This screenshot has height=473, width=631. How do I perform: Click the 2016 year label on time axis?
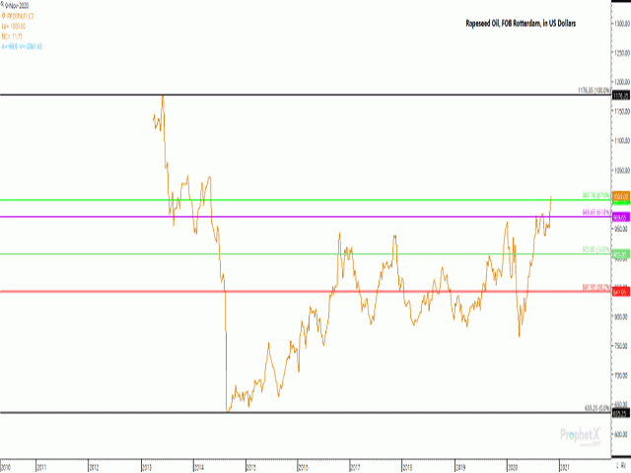pos(304,468)
